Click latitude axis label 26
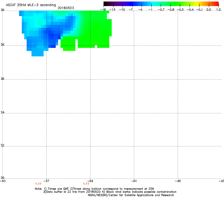This screenshot has height=197, width=224. point(2,79)
